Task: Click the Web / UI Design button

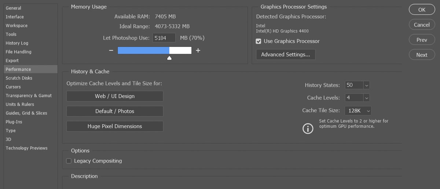Action: (115, 96)
